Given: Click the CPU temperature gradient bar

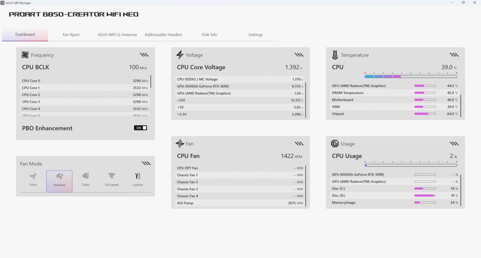Looking at the screenshot, I should tap(411, 77).
